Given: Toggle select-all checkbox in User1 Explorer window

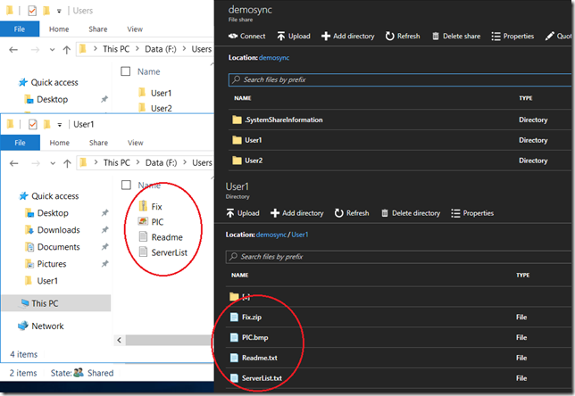Looking at the screenshot, I should [x=126, y=185].
